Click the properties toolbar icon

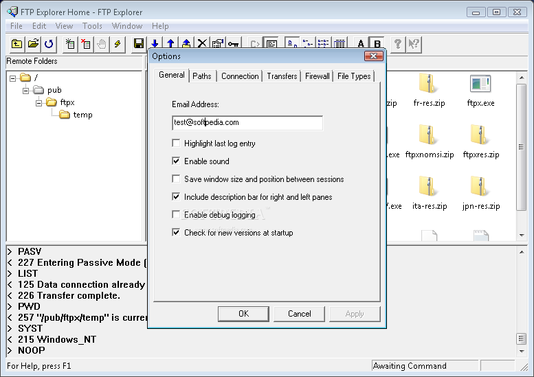point(218,43)
